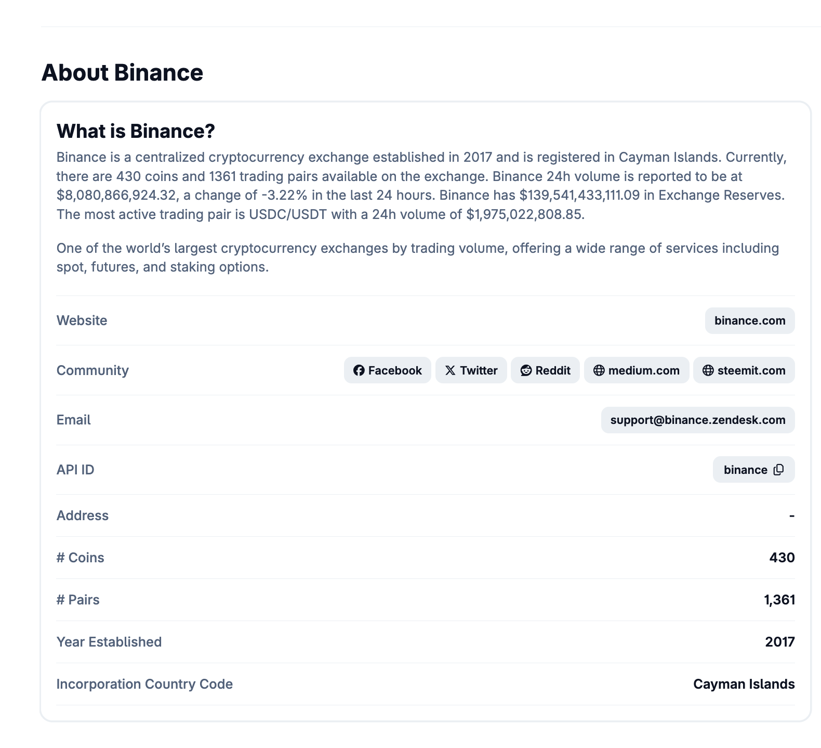The image size is (821, 748).
Task: Click the 'What is Binance?' heading
Action: (136, 131)
